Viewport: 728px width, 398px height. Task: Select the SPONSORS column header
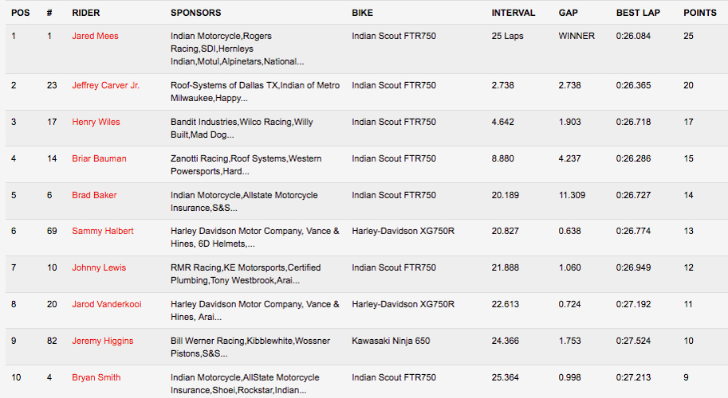(195, 14)
